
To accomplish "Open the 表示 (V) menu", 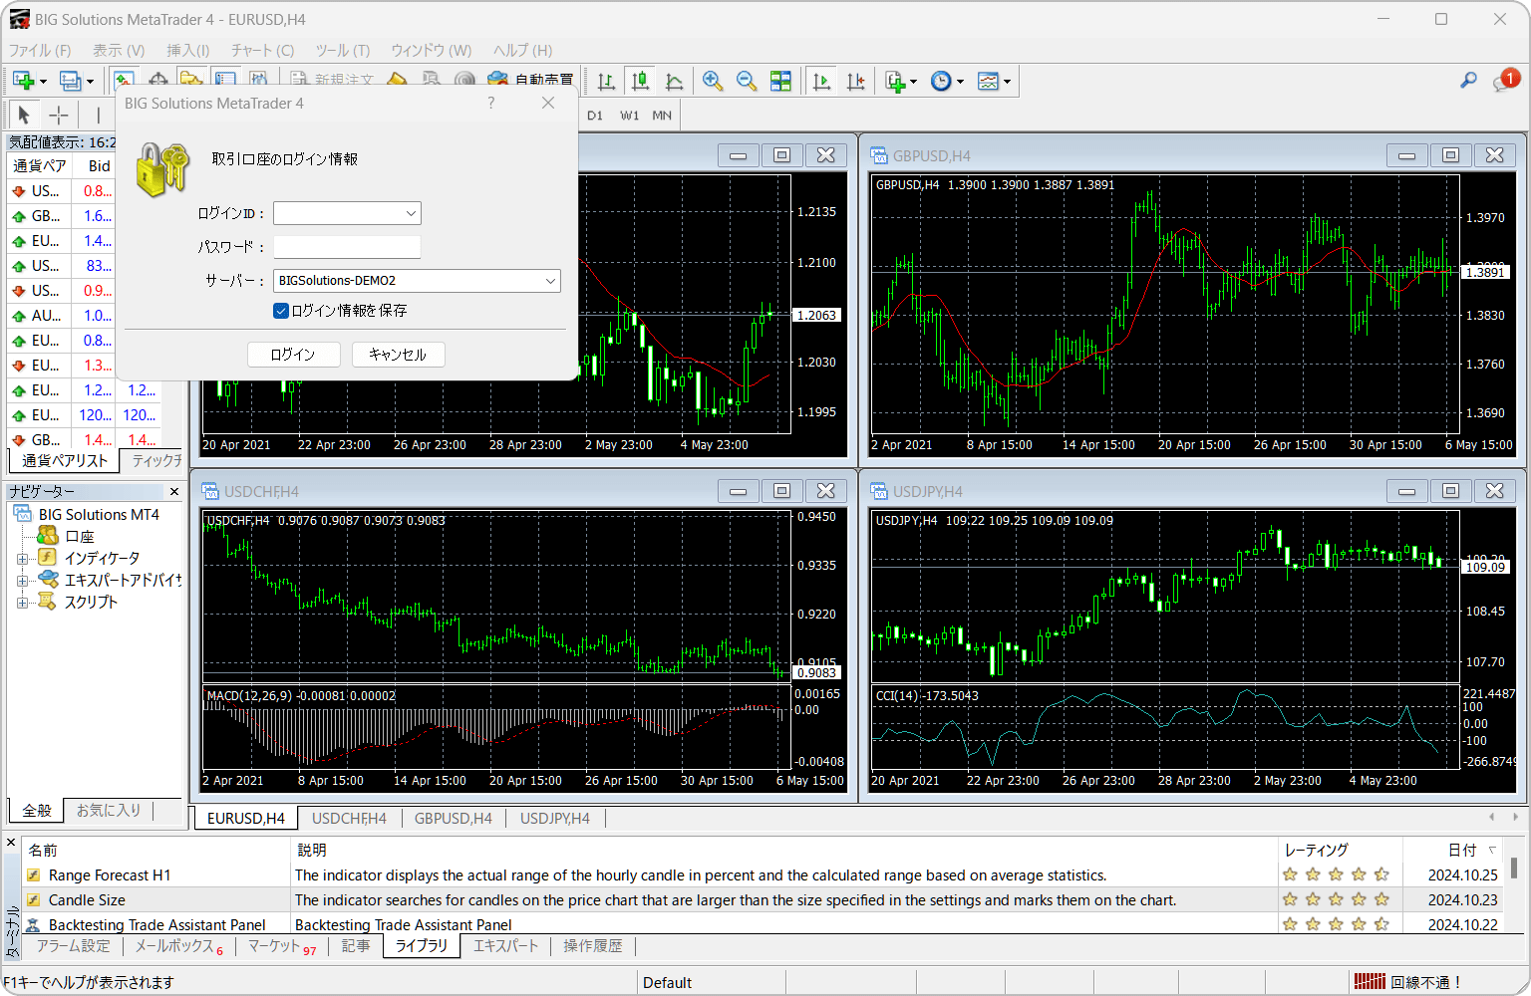I will coord(119,50).
